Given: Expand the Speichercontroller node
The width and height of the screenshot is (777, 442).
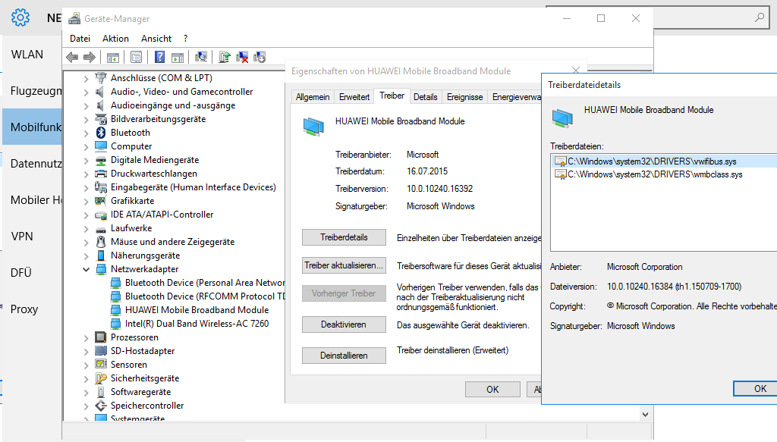Looking at the screenshot, I should tap(86, 406).
